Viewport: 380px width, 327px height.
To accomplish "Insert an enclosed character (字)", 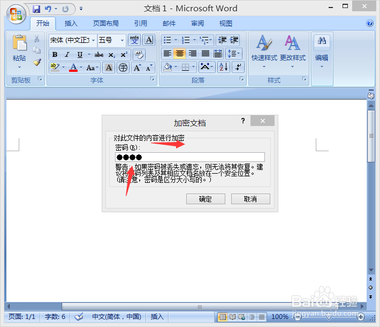I will pyautogui.click(x=123, y=68).
